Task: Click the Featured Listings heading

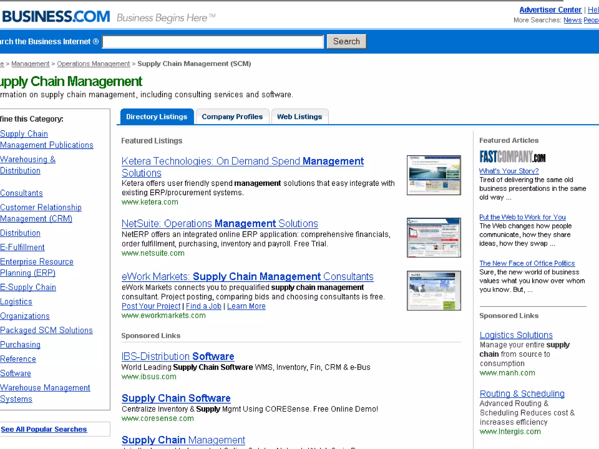Action: tap(152, 141)
